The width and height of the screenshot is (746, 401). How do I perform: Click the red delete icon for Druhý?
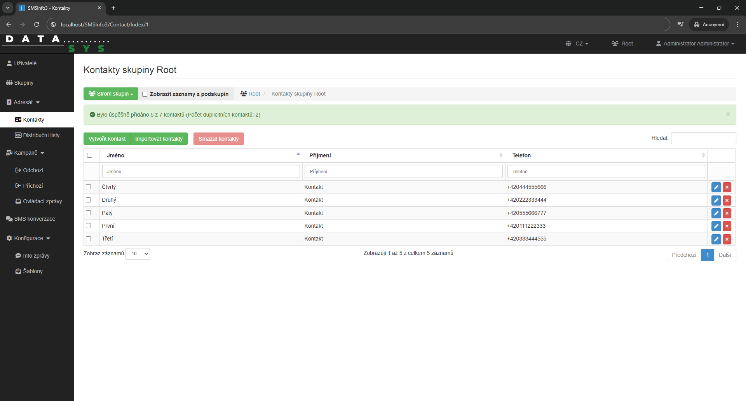point(727,200)
